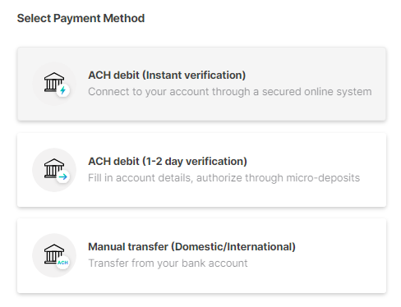Click the 1-2 day verification card's empty area
401x307 pixels.
[315, 195]
